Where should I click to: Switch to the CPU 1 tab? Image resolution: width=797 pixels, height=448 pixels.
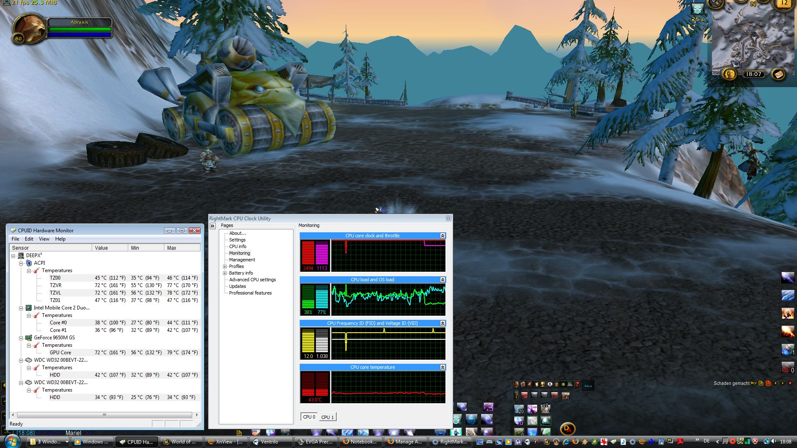pos(327,417)
